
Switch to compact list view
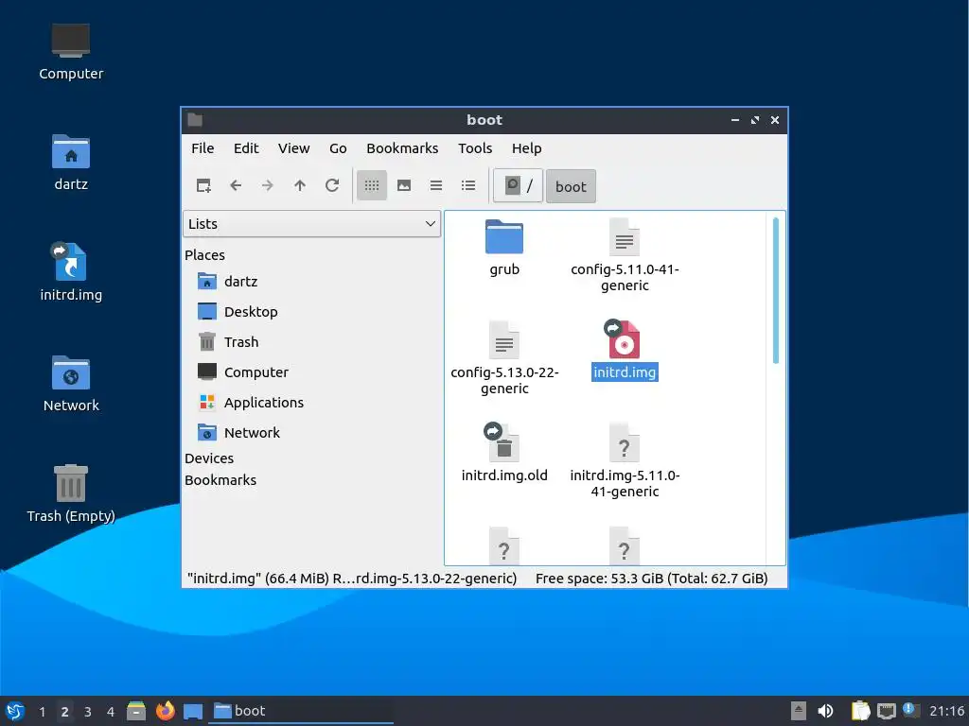tap(436, 185)
